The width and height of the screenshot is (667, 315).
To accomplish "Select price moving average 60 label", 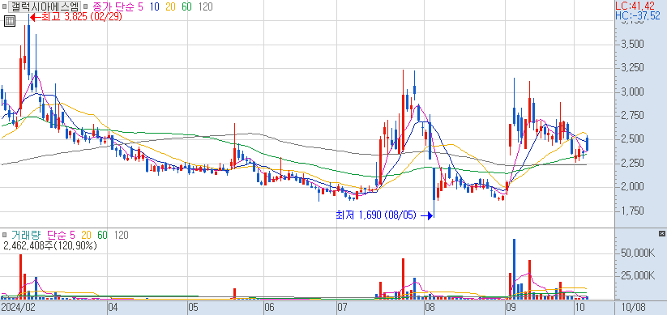I will (x=186, y=6).
